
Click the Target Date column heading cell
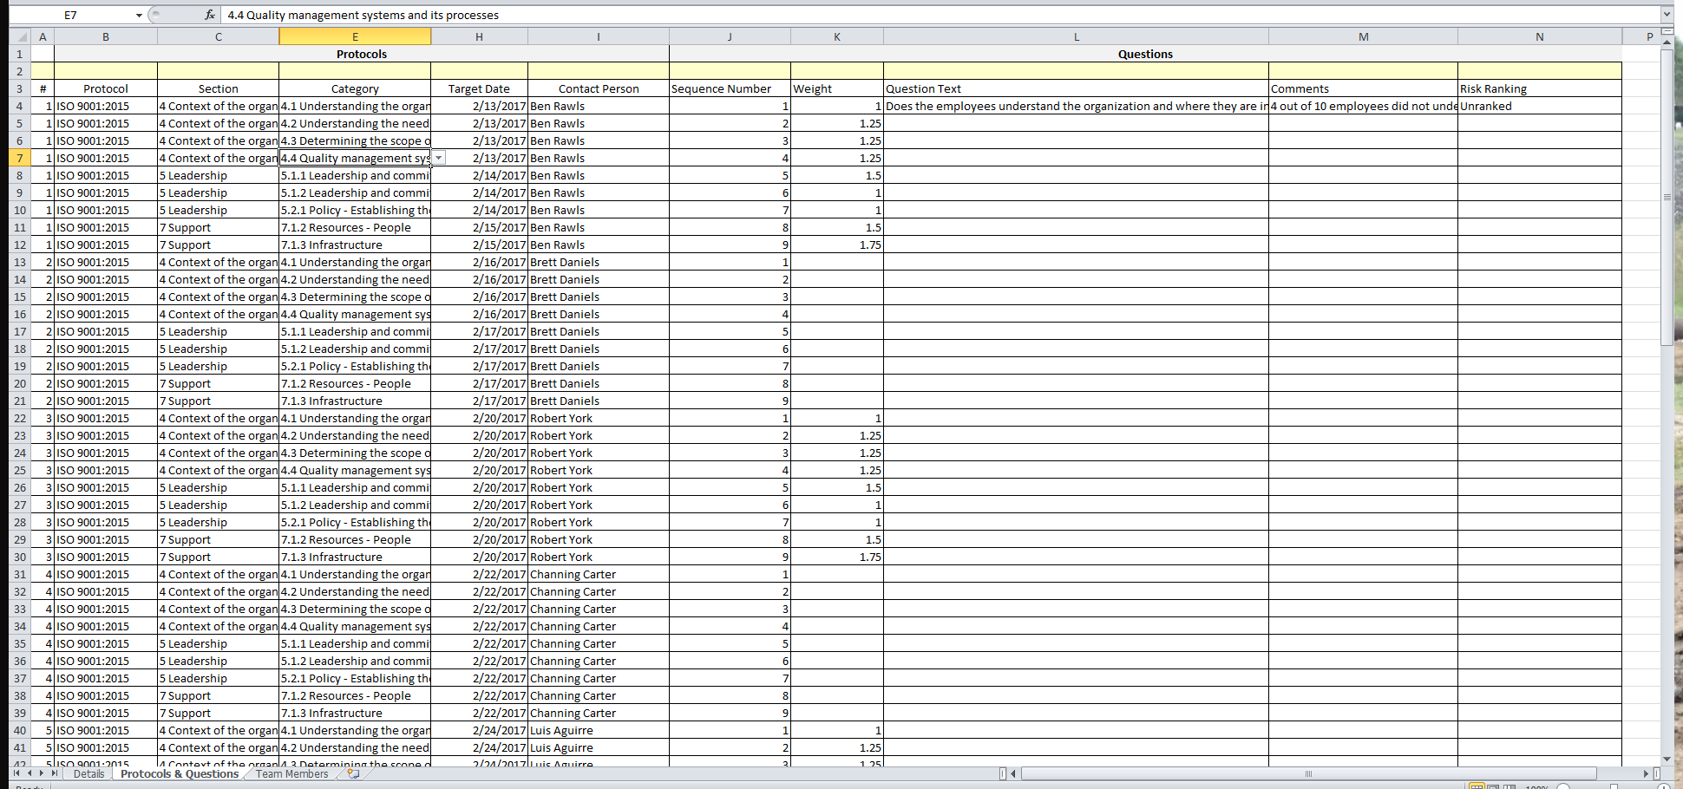(x=479, y=88)
